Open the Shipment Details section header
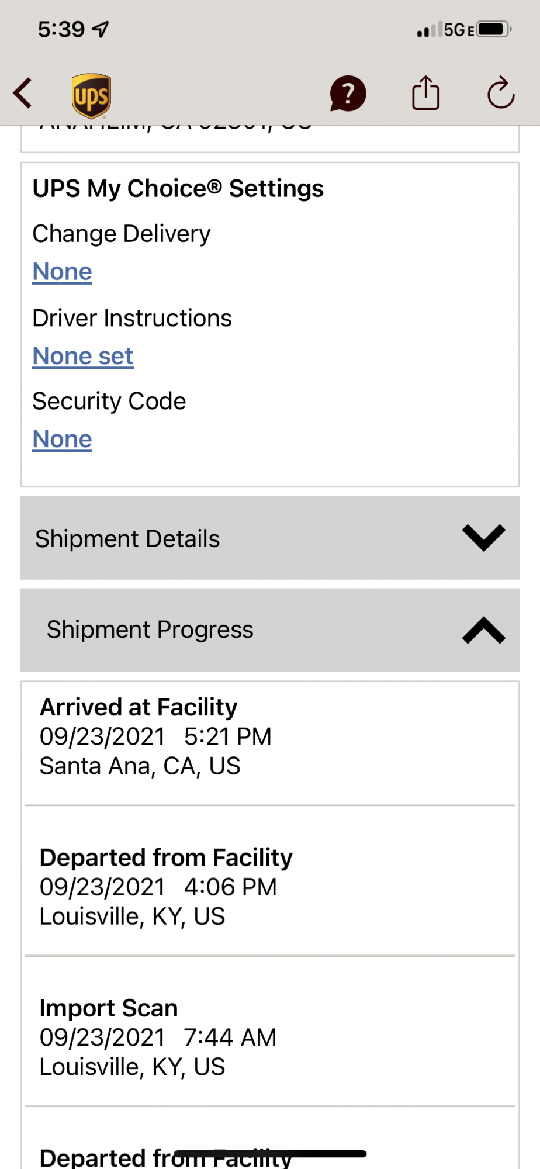 127,538
